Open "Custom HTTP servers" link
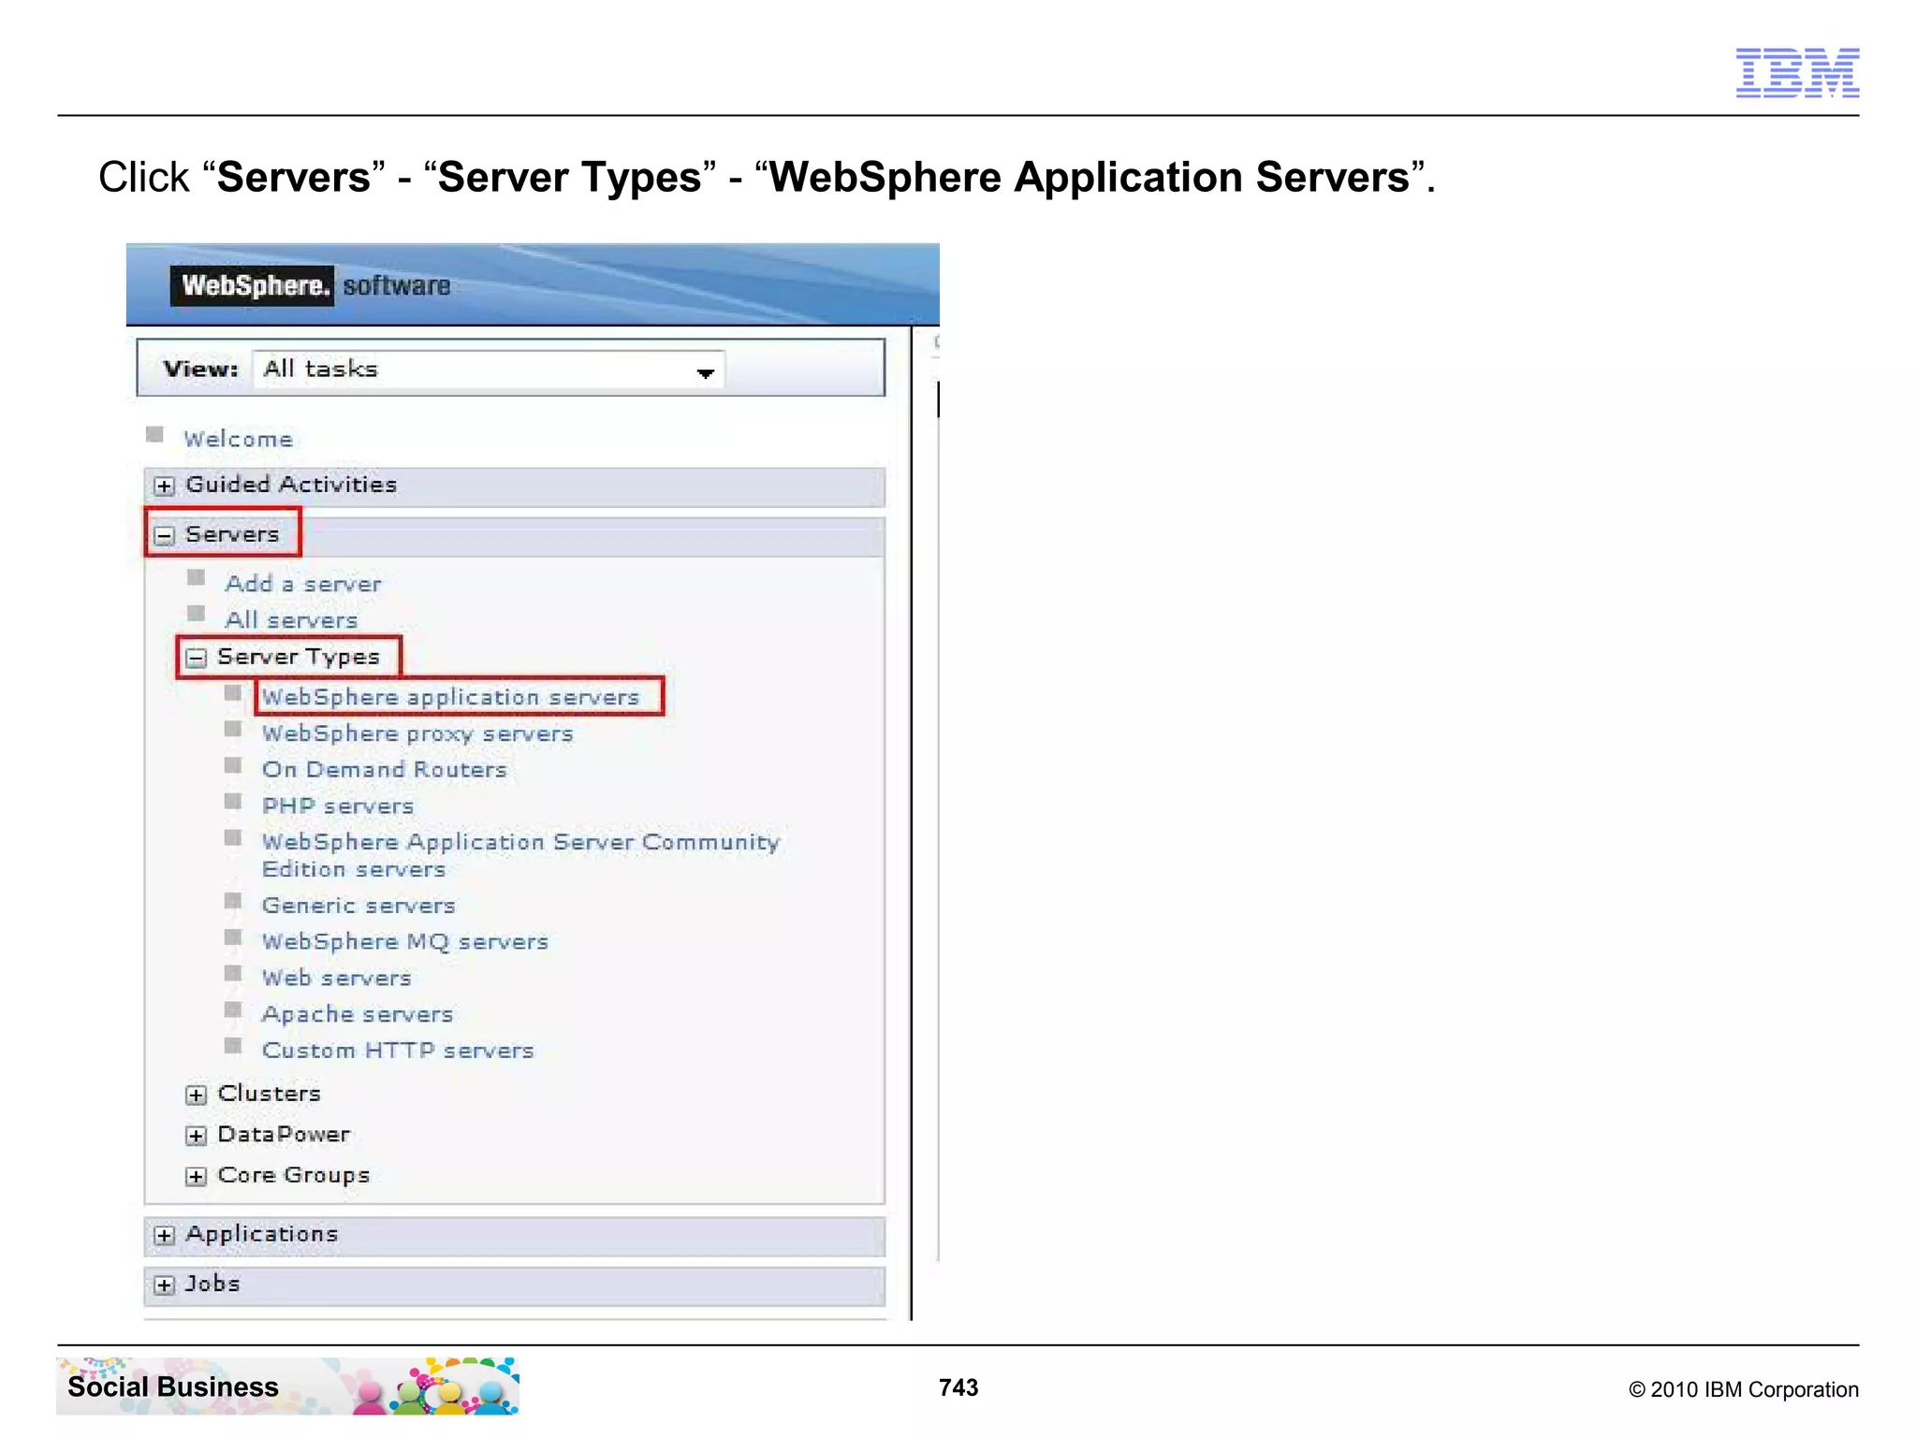The height and width of the screenshot is (1437, 1917). tap(398, 1051)
